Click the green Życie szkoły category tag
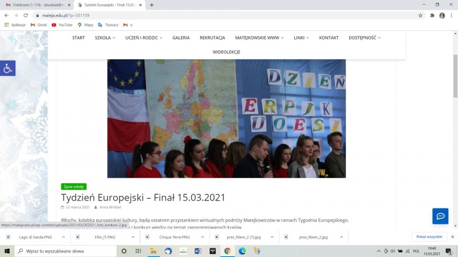 73,186
